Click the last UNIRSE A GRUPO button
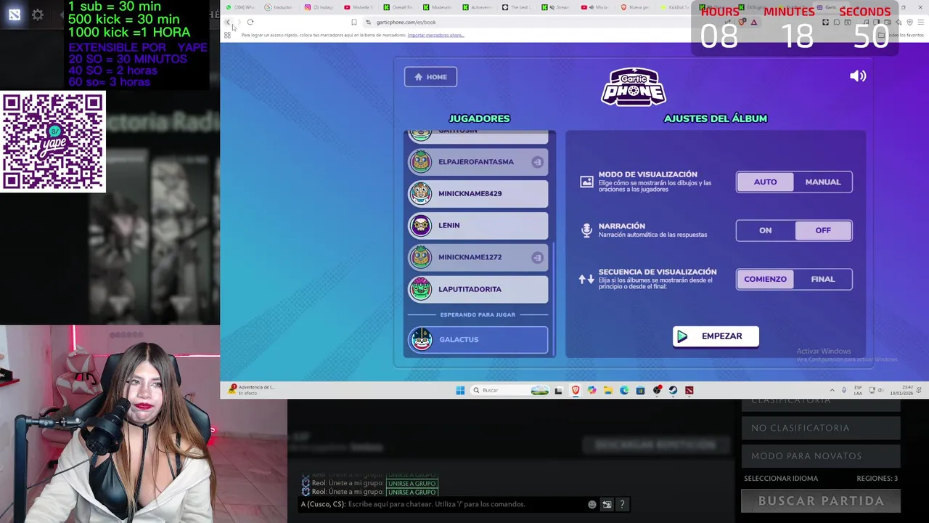The width and height of the screenshot is (929, 523). (412, 492)
